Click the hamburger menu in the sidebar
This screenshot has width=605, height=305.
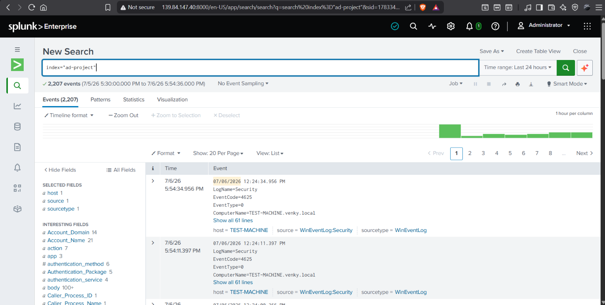[17, 49]
